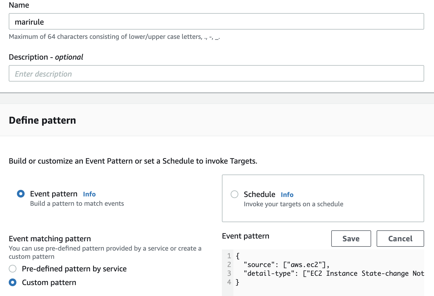434x296 pixels.
Task: Click line number 2 in the editor gutter
Action: (x=229, y=265)
